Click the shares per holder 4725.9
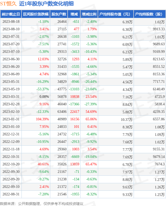Screen dimensions: 166x206 pos(160,97)
